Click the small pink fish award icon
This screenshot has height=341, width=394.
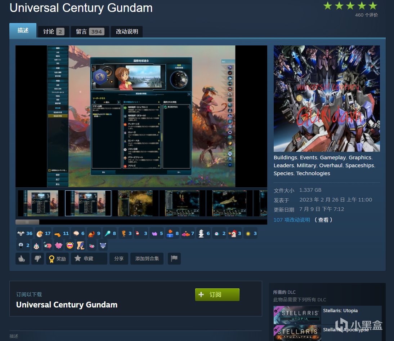click(92, 245)
